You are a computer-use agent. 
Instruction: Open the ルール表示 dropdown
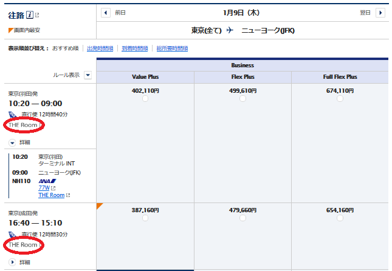(x=88, y=75)
